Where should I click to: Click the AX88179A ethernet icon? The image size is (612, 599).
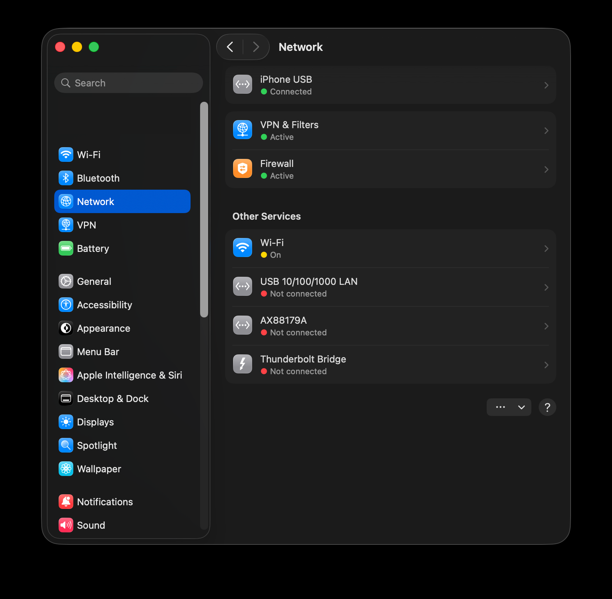click(242, 325)
